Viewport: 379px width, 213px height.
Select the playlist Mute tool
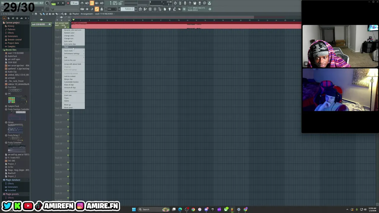point(50,14)
